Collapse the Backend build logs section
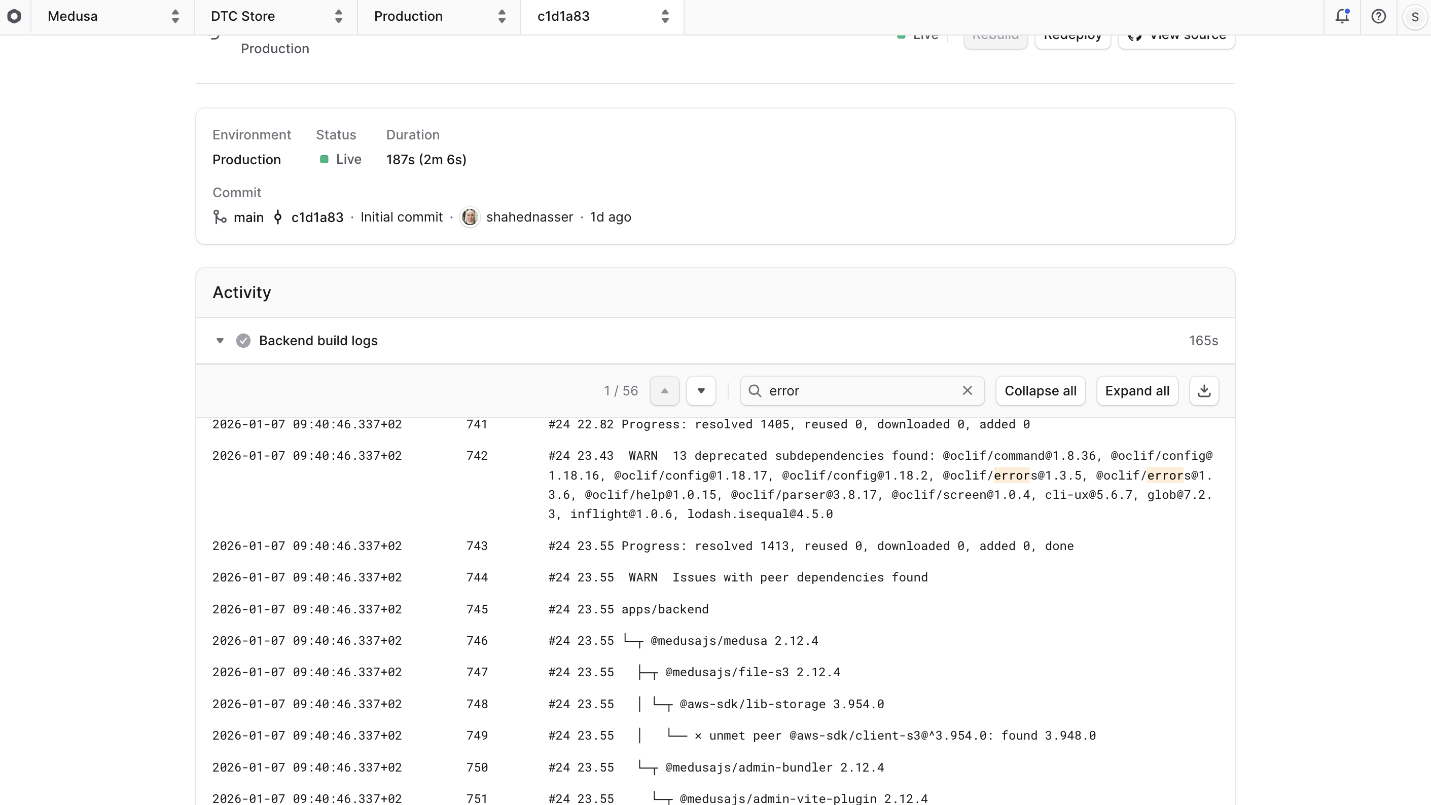 [x=220, y=340]
